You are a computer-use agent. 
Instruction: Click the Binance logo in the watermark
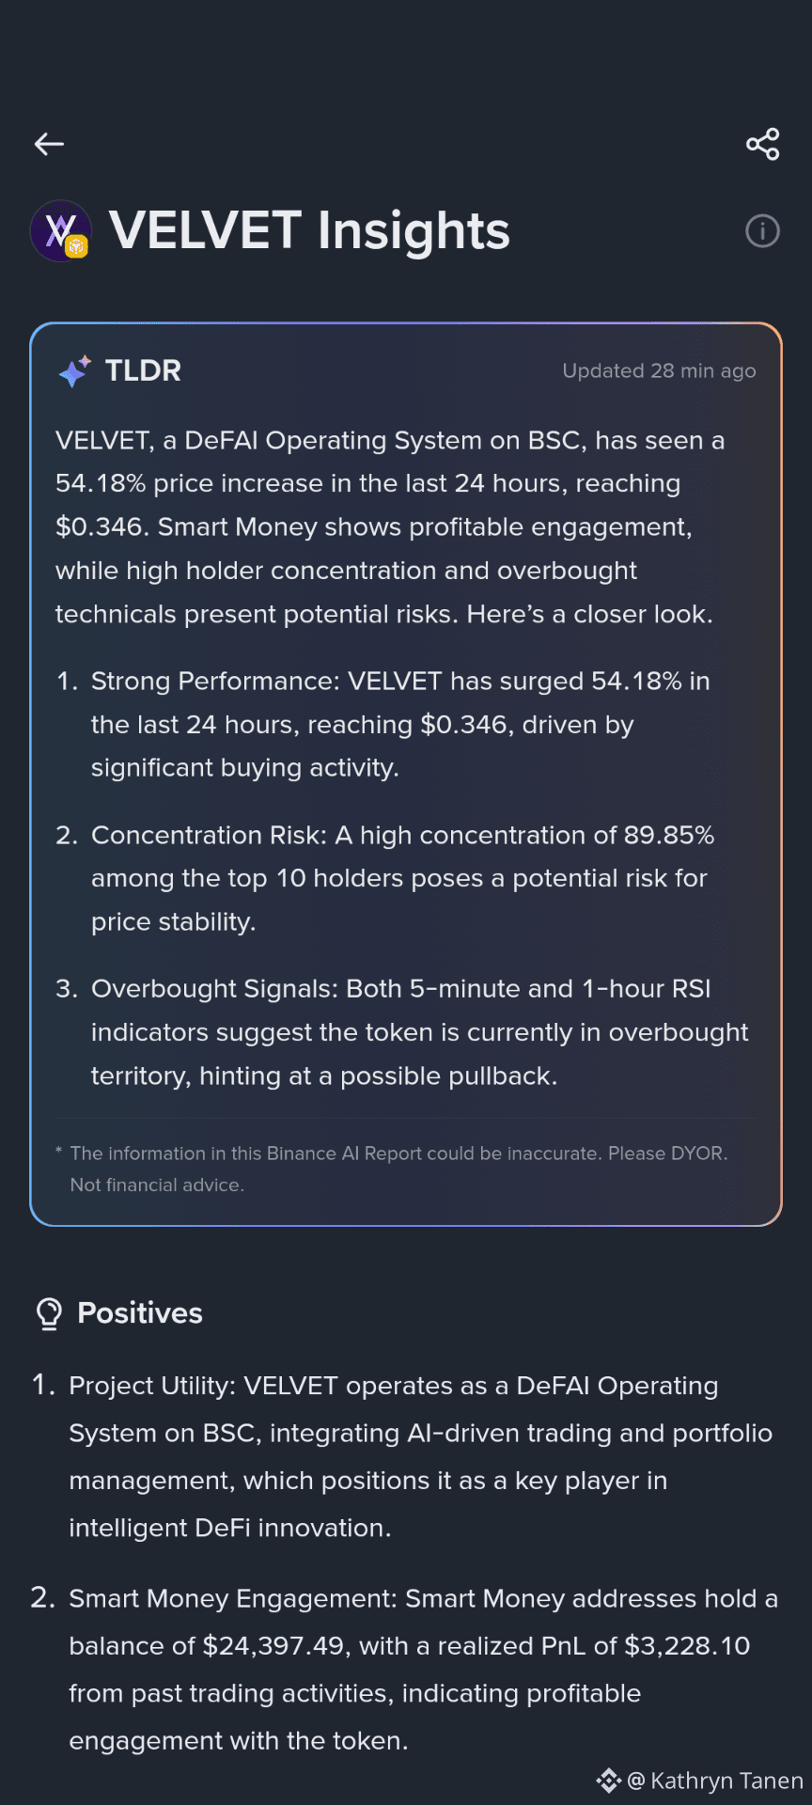tap(609, 1781)
